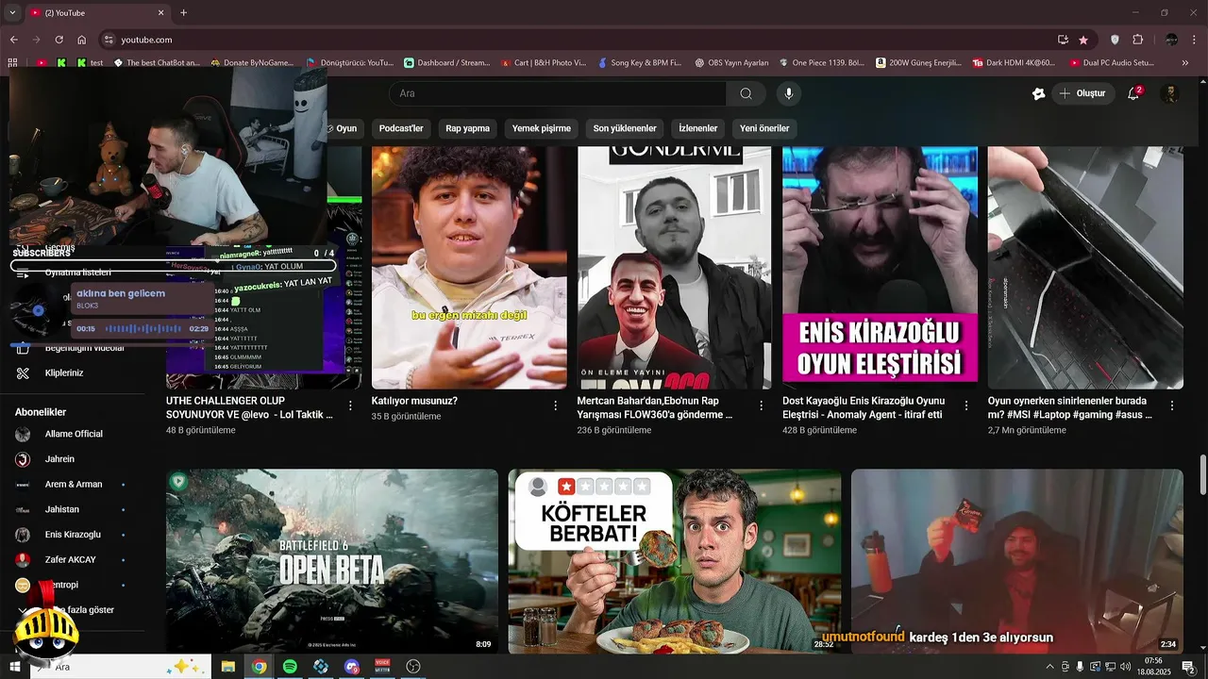Viewport: 1208px width, 679px height.
Task: Open Mertcan Bahar FLOW360 video title
Action: pyautogui.click(x=655, y=407)
